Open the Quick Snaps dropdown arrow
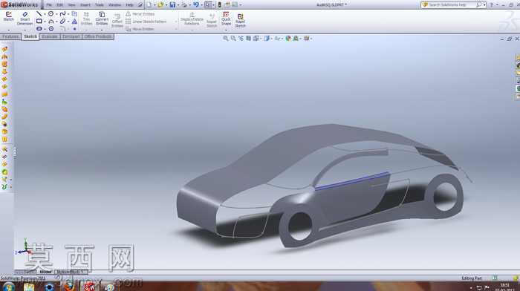The width and height of the screenshot is (520, 291). (226, 30)
